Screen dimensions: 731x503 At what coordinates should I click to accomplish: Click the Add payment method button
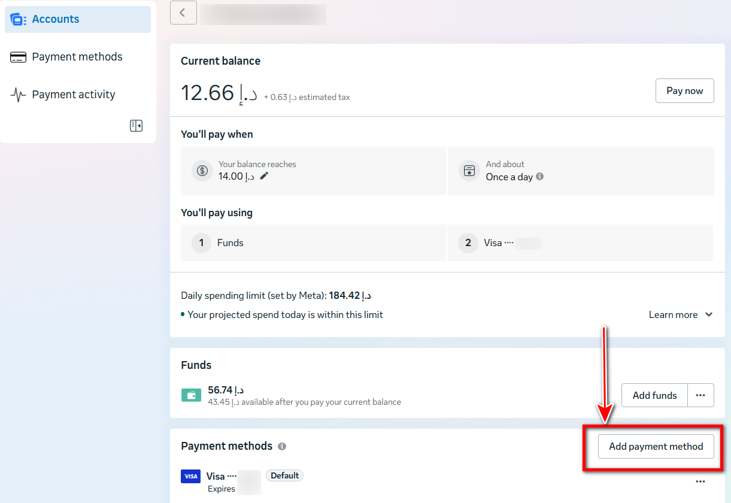(x=656, y=446)
